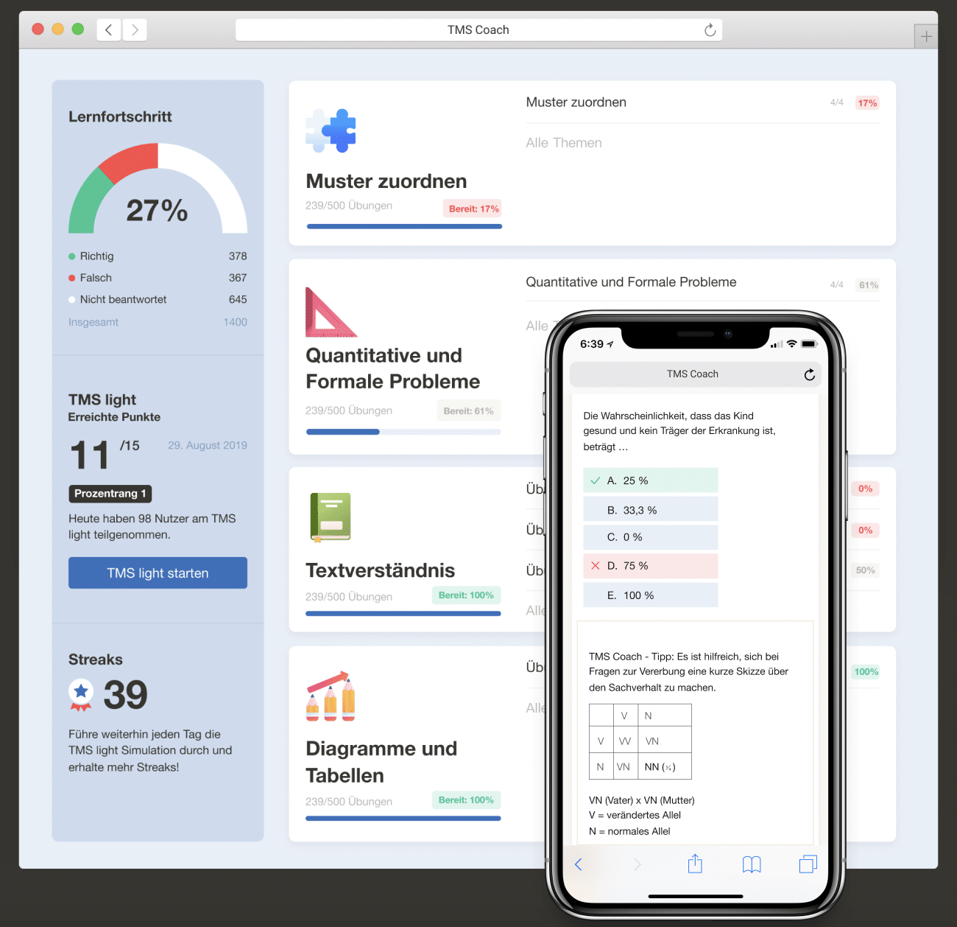Tap phone bookmarks book icon
Screen dimensions: 957x927
tap(752, 864)
